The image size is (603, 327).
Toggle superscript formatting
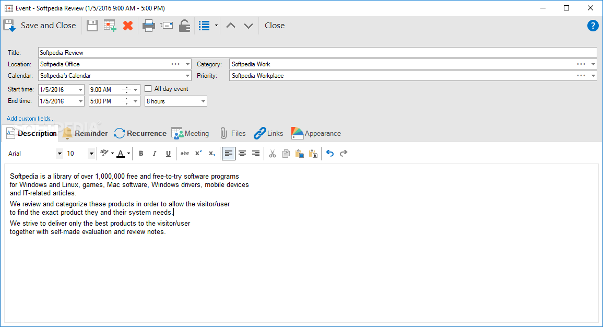(x=198, y=153)
